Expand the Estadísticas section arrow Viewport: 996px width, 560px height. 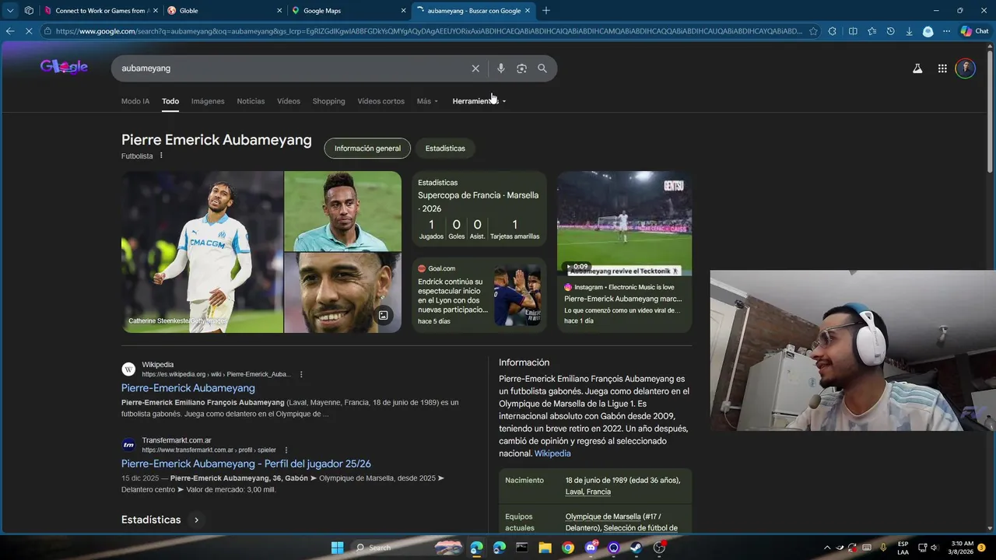click(196, 520)
